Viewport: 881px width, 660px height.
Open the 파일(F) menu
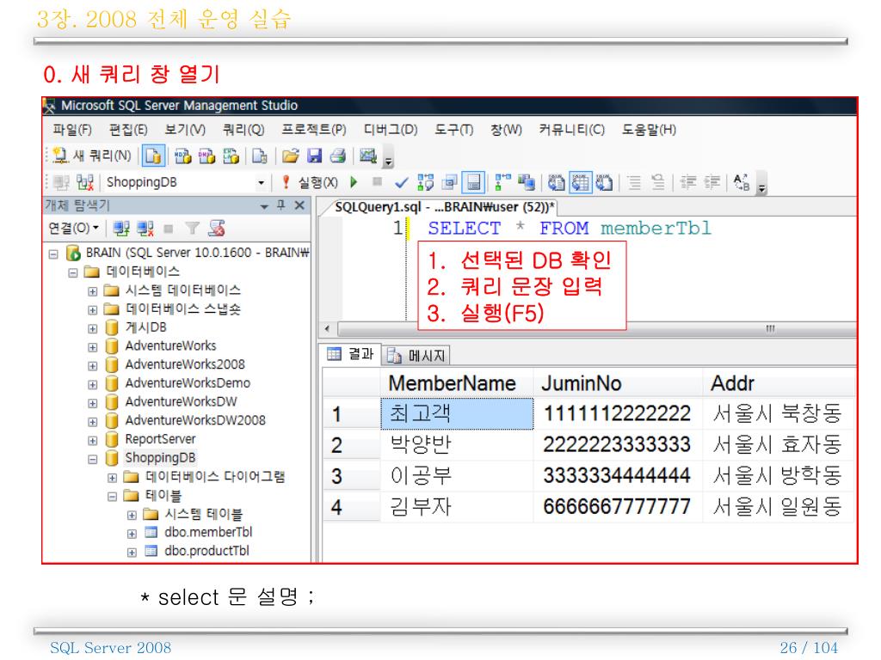point(72,130)
